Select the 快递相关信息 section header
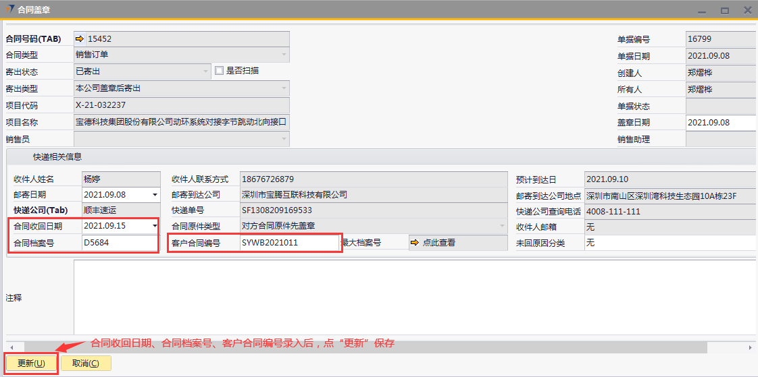The height and width of the screenshot is (377, 758). click(x=57, y=156)
